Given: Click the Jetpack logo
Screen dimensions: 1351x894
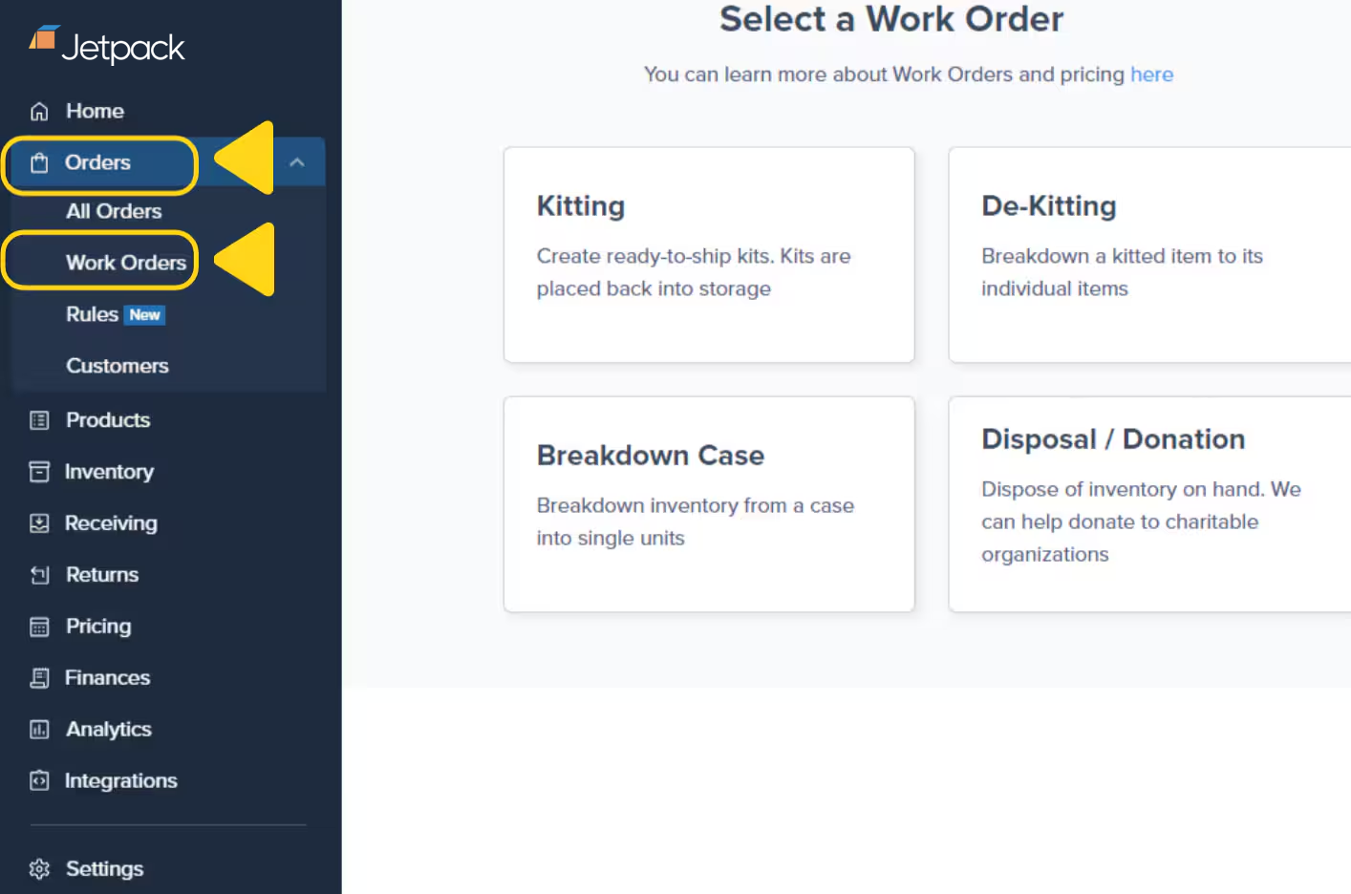Looking at the screenshot, I should point(105,45).
